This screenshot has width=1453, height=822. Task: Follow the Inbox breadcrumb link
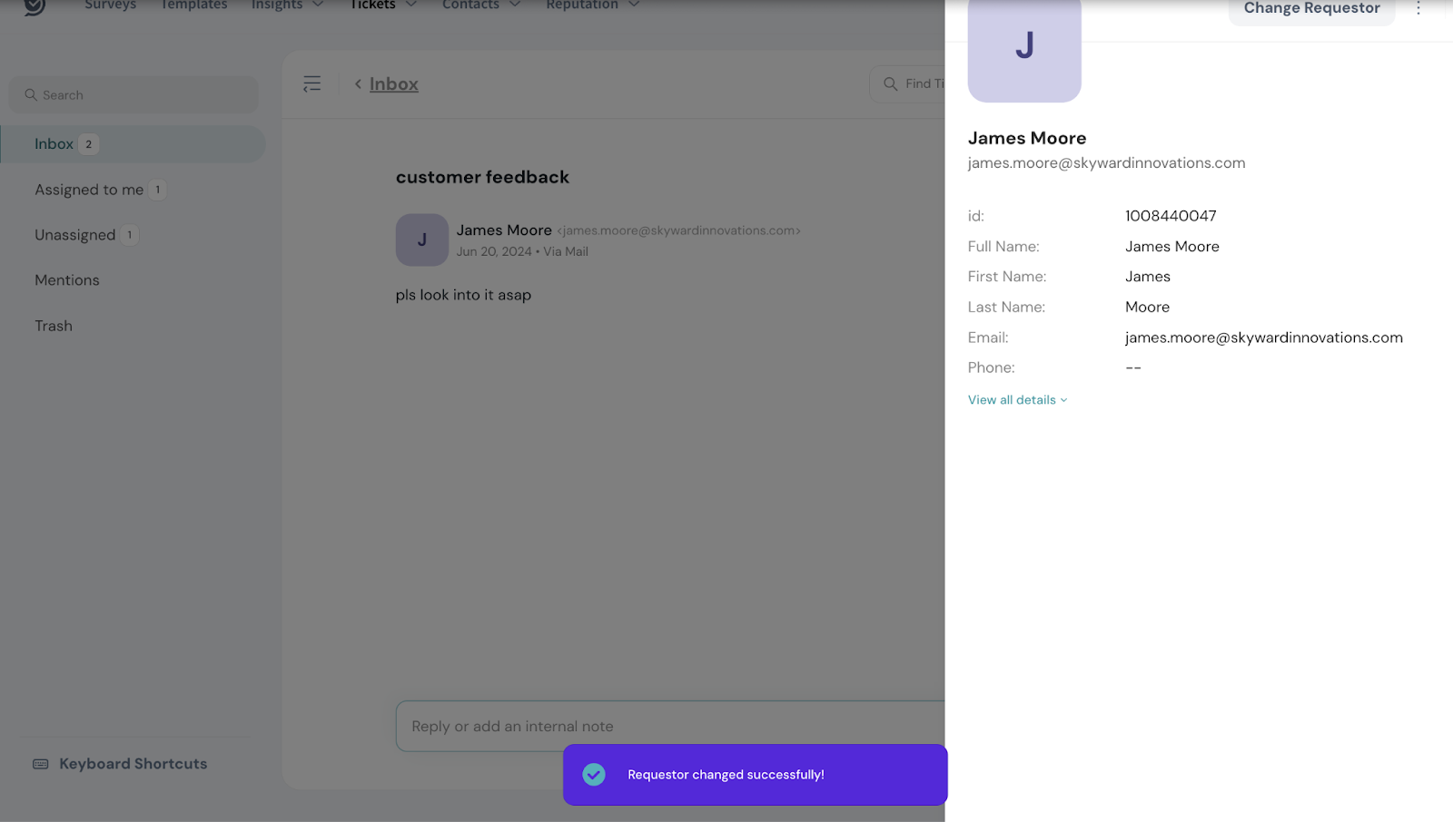[x=393, y=84]
